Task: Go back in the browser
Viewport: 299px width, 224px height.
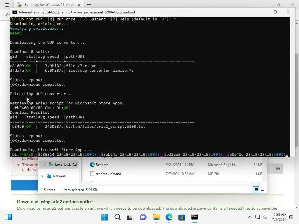Action: (x=7, y=15)
